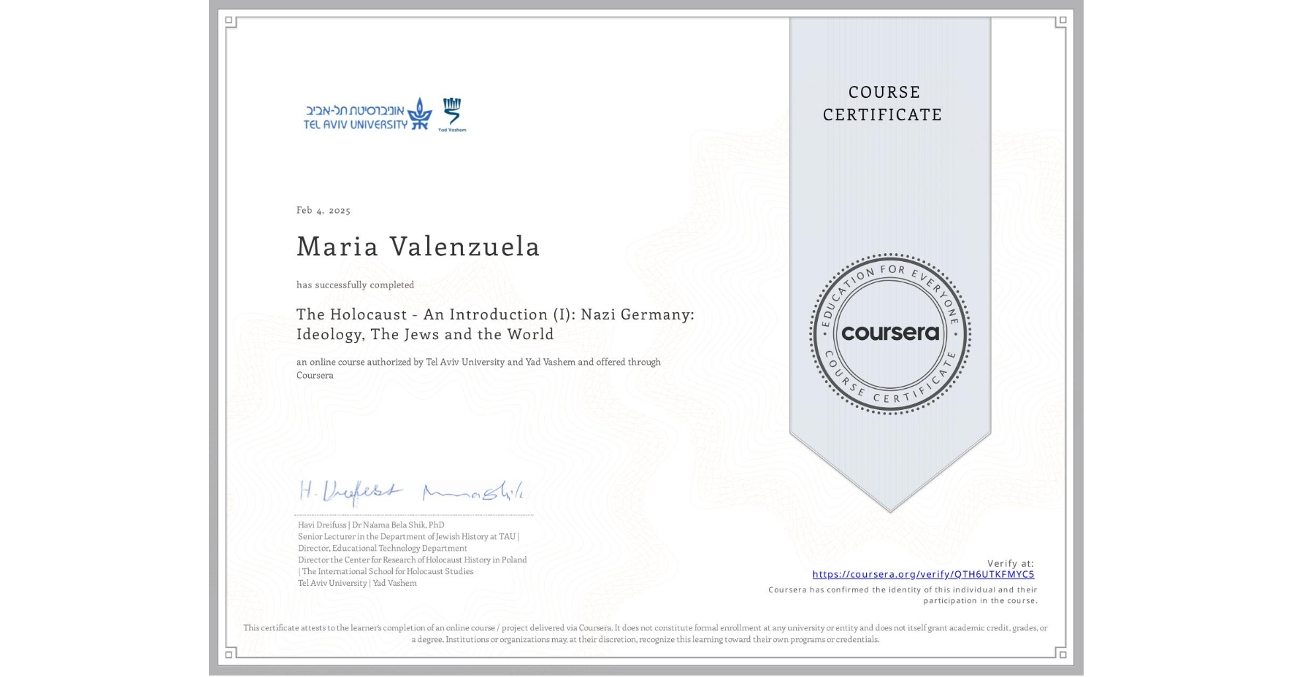
Task: Click the Naama Shik signature
Action: pyautogui.click(x=473, y=492)
